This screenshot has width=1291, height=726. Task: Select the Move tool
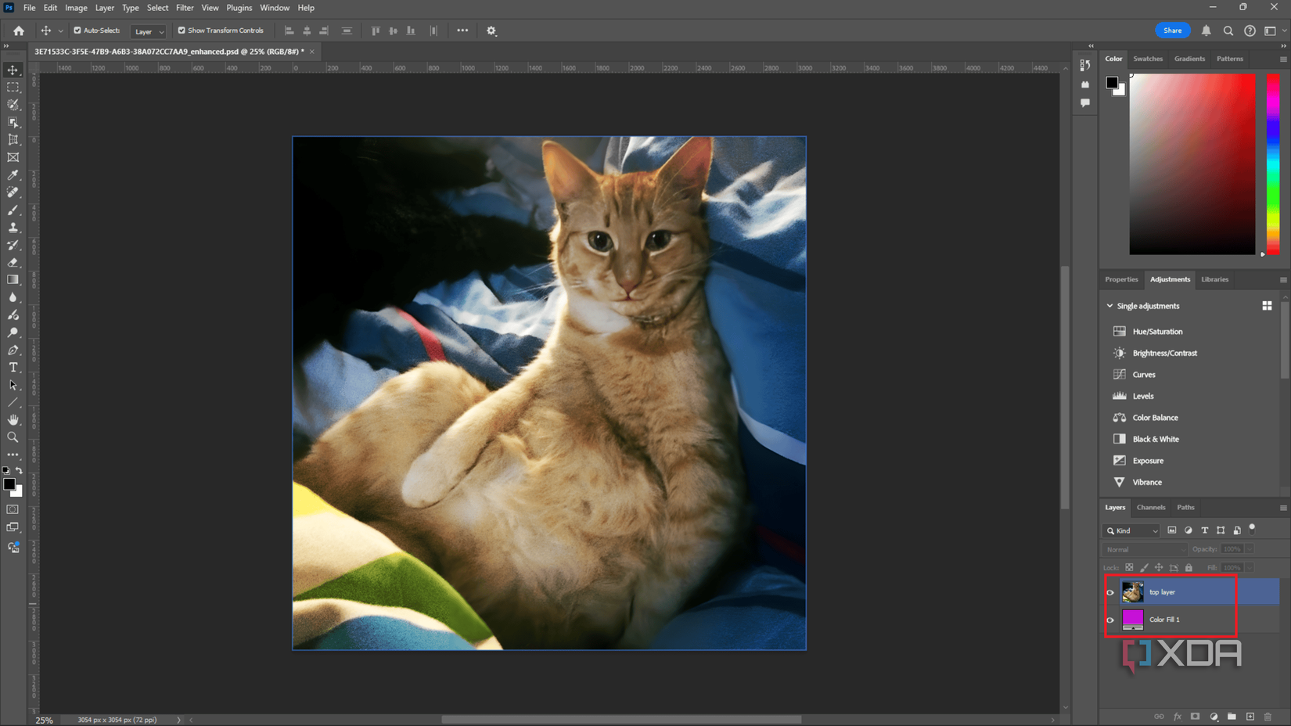click(13, 70)
